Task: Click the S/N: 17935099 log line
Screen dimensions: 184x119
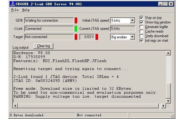Action: [x=29, y=57]
